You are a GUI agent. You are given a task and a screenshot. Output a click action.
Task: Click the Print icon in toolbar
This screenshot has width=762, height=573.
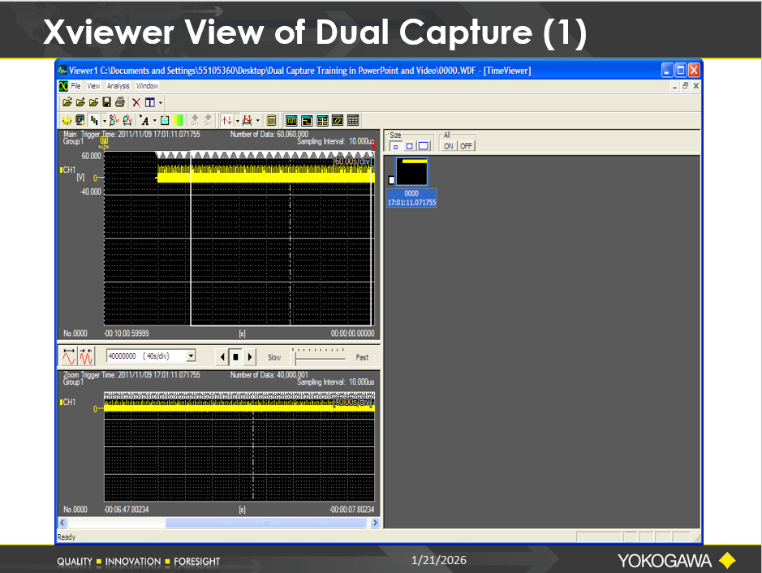(x=120, y=102)
